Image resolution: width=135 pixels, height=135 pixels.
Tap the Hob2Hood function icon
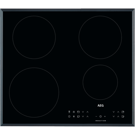coord(69,112)
